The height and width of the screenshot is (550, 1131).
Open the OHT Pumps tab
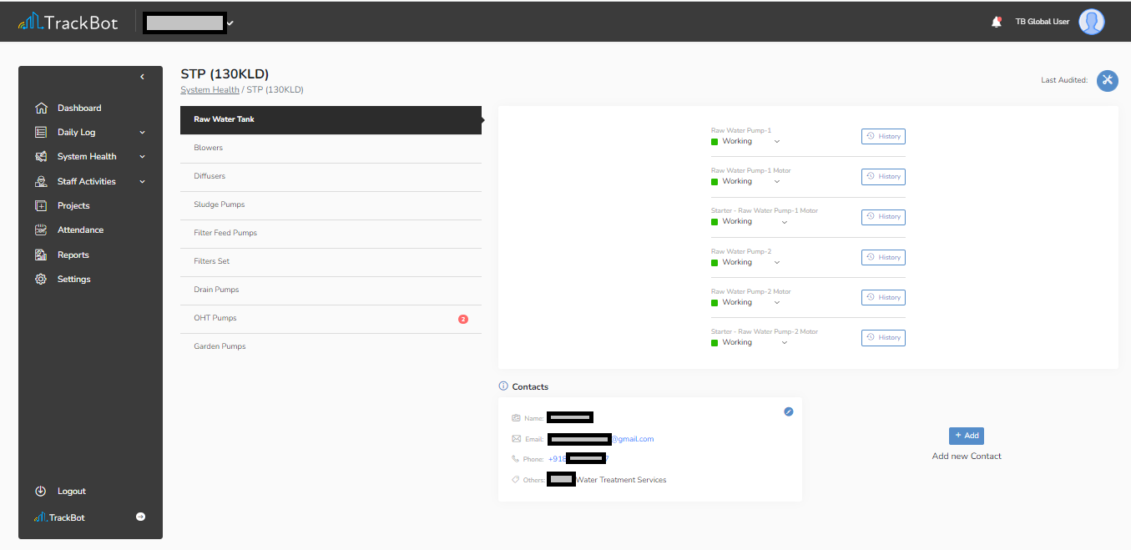click(215, 318)
